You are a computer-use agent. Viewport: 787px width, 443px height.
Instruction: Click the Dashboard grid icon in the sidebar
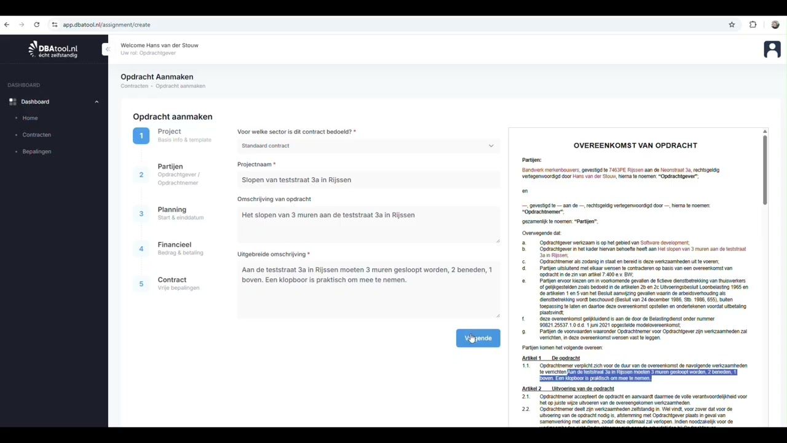pyautogui.click(x=13, y=102)
